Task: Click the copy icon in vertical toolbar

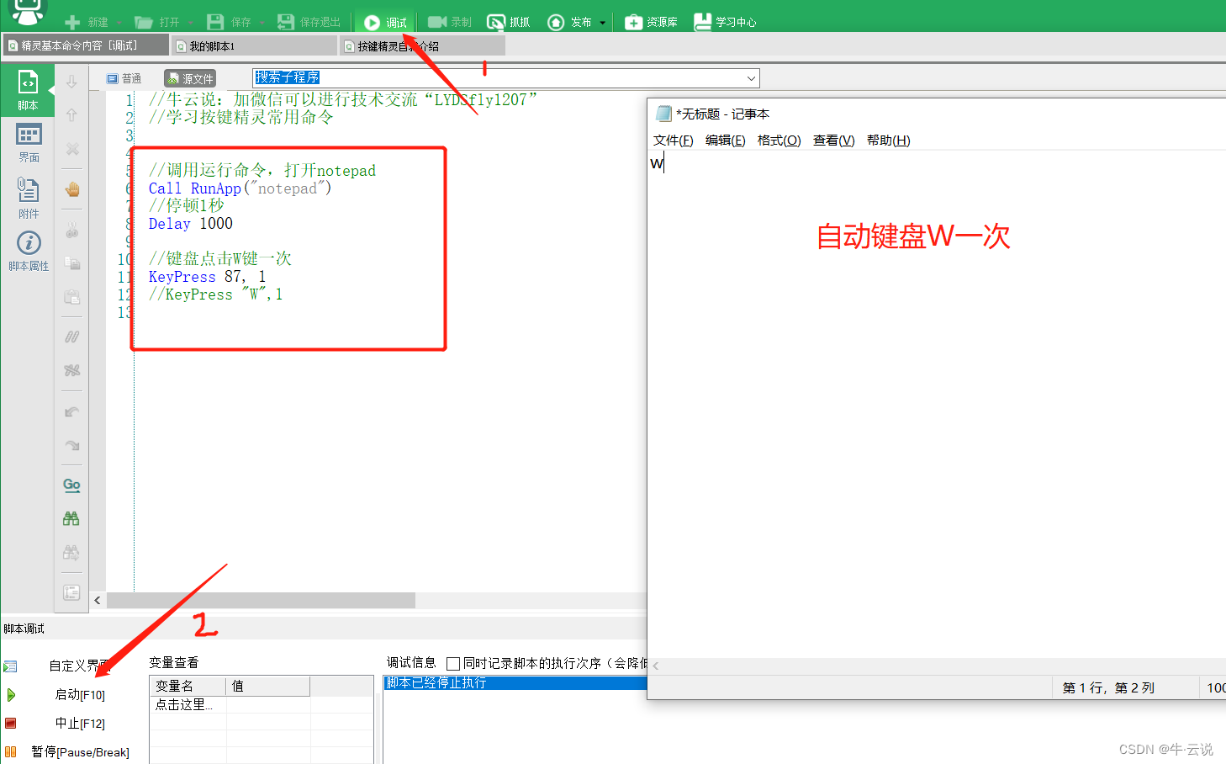Action: 71,263
